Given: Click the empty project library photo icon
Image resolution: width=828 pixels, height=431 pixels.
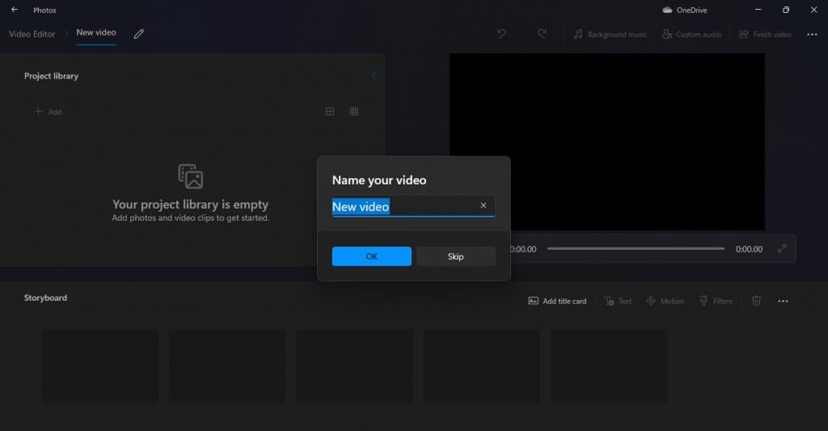Looking at the screenshot, I should tap(191, 176).
